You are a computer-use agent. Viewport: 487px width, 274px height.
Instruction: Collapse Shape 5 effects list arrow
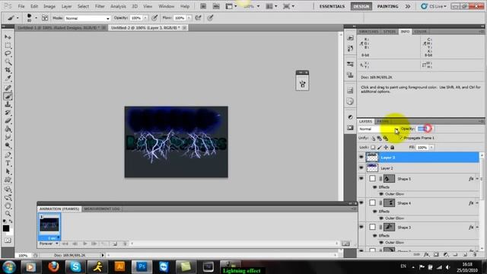pos(477,179)
